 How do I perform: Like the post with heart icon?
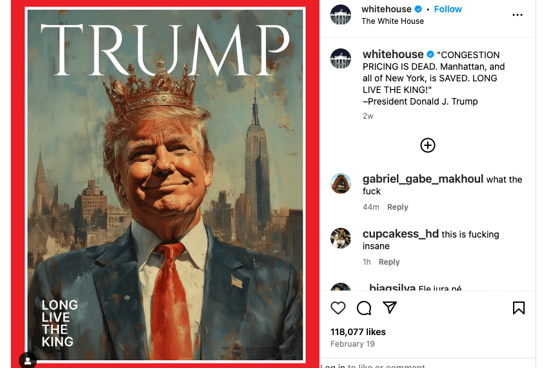tap(338, 308)
